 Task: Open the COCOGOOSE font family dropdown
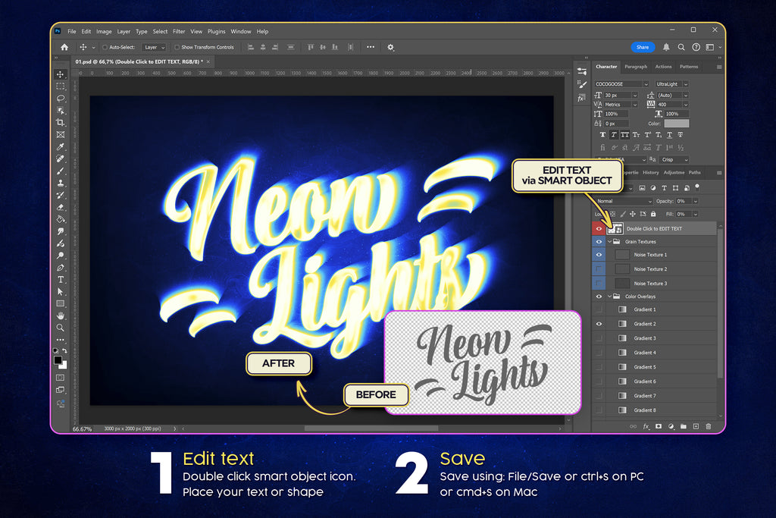click(x=622, y=84)
